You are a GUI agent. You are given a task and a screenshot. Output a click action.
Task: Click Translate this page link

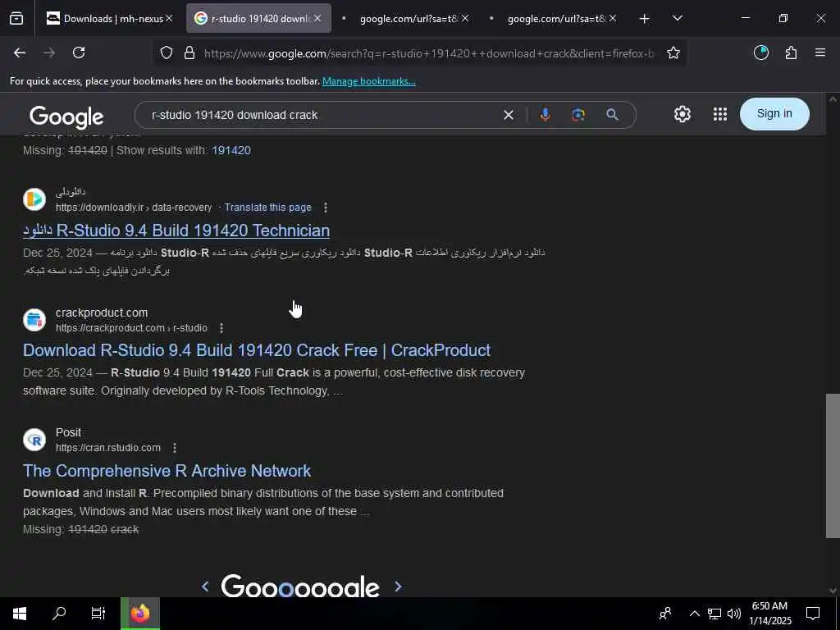tap(268, 208)
